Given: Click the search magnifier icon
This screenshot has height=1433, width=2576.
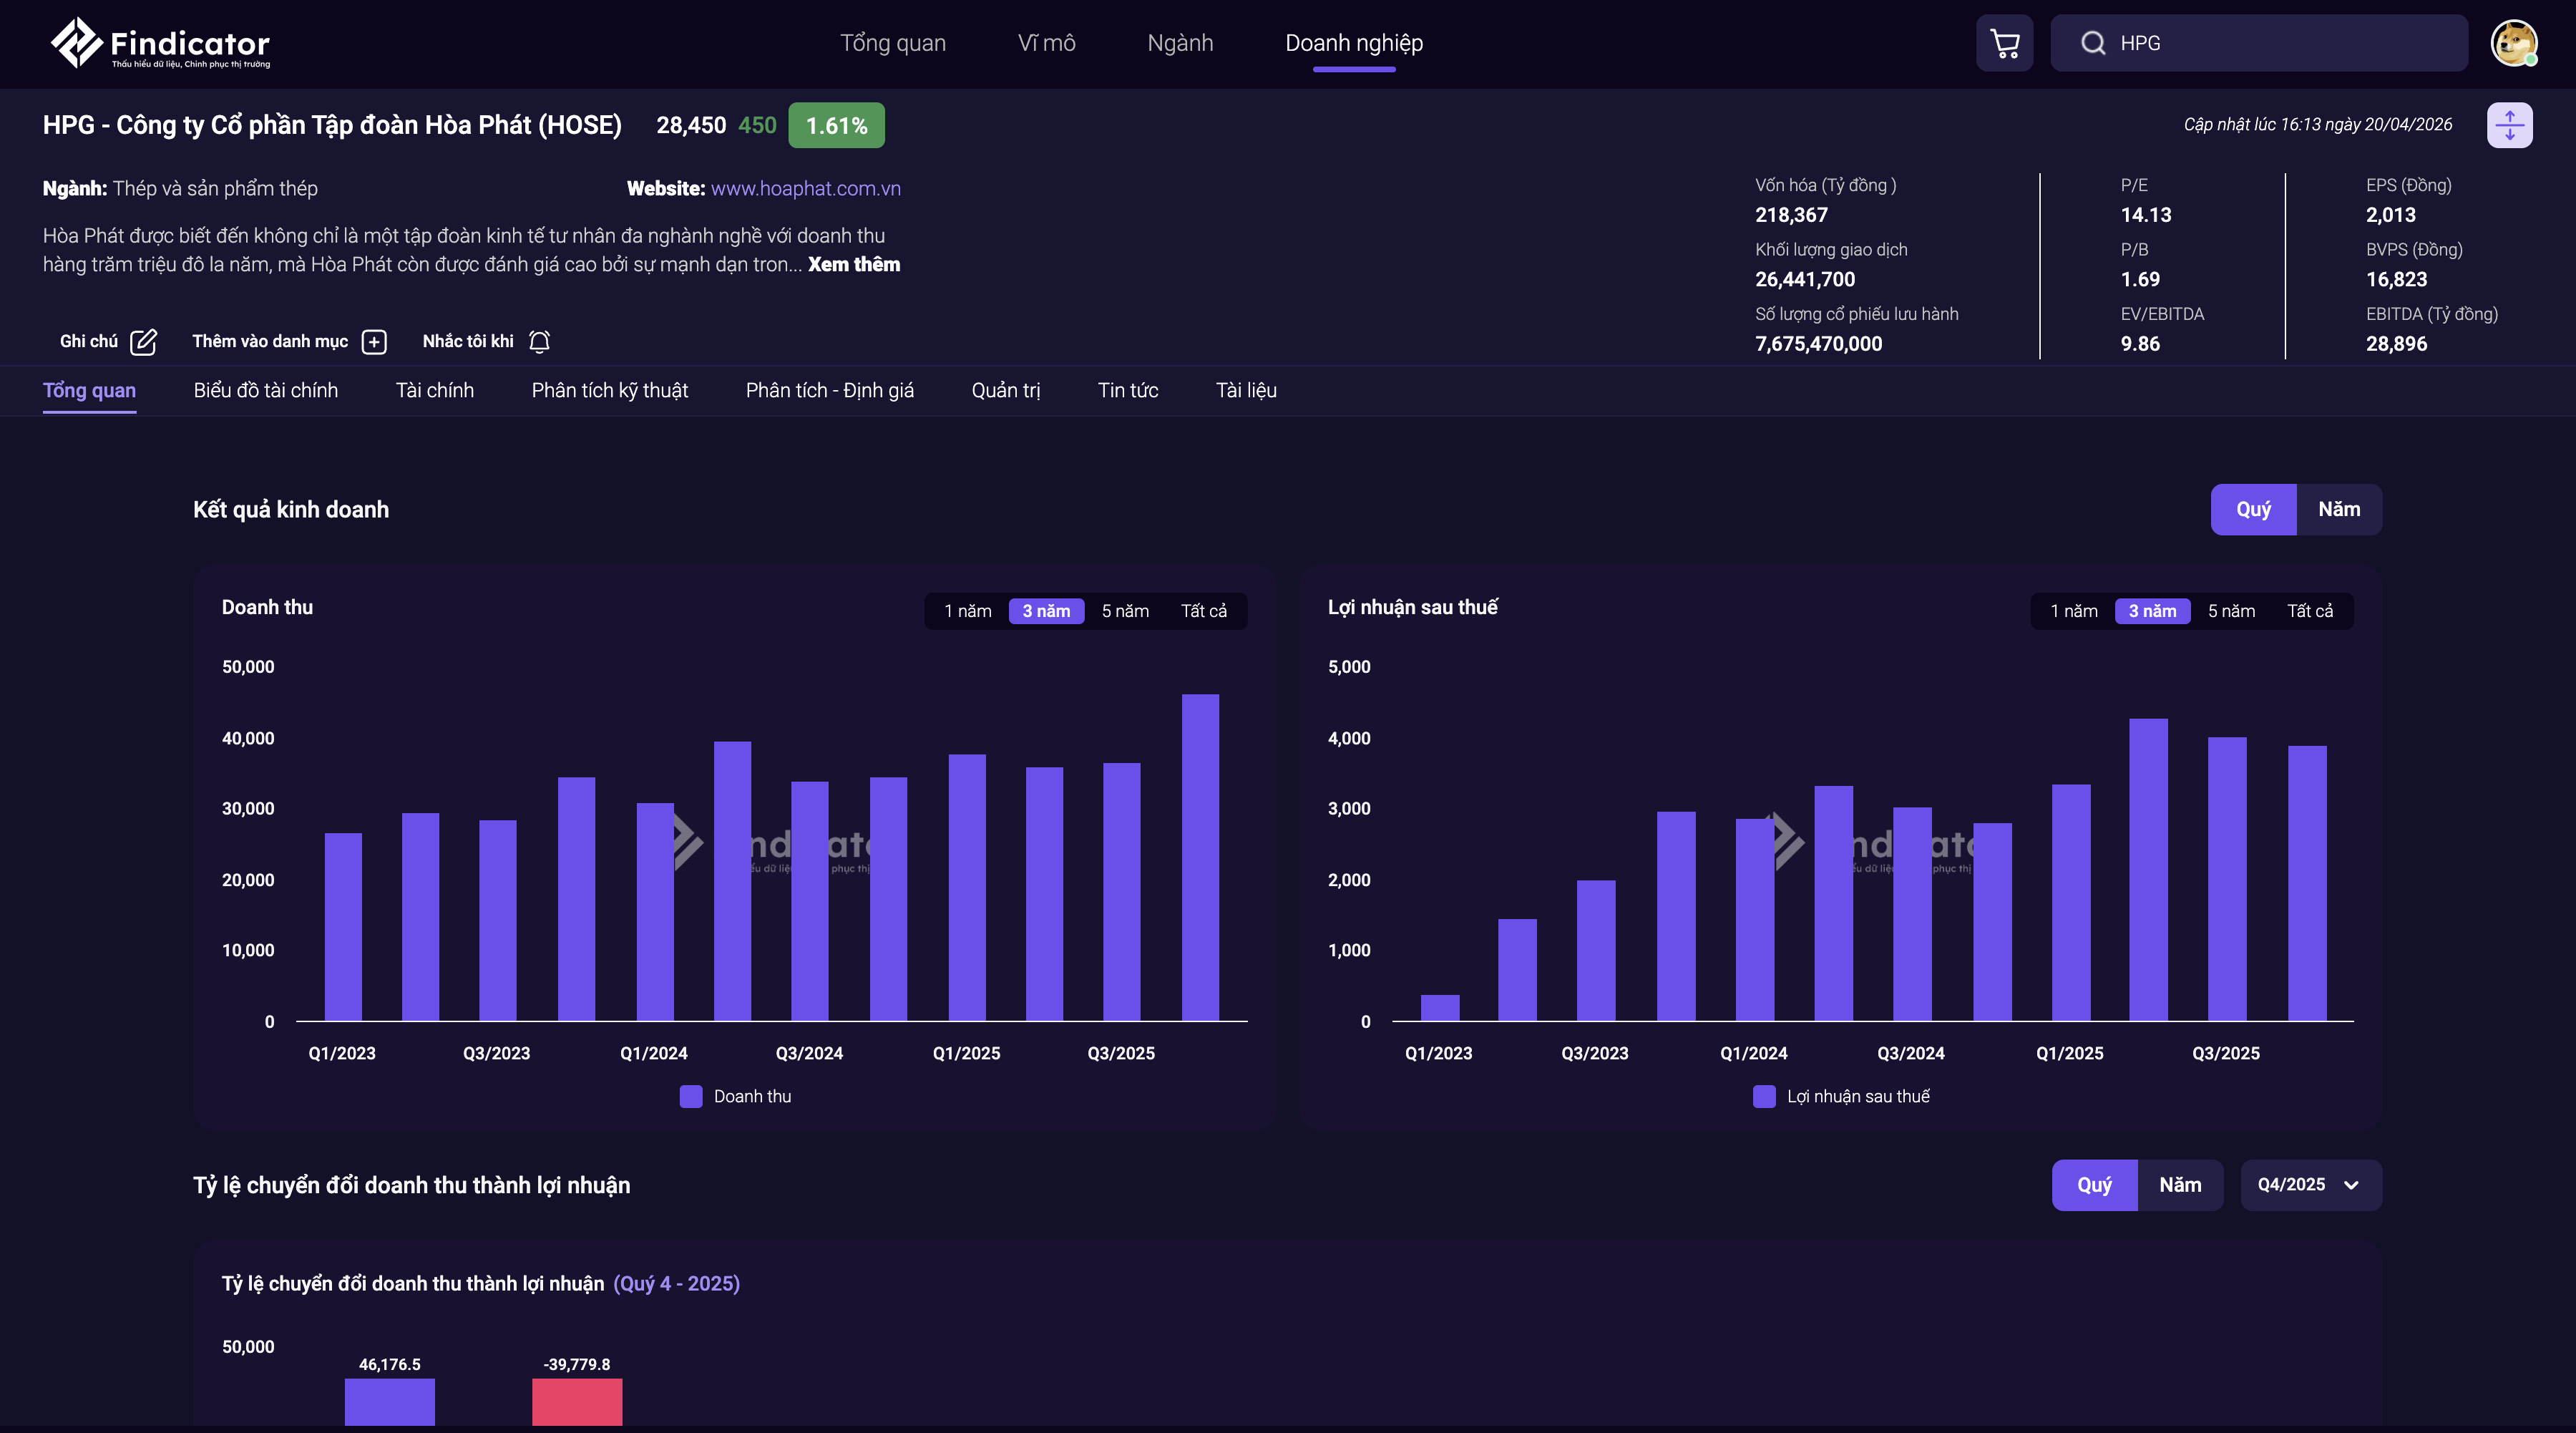Looking at the screenshot, I should (2092, 43).
